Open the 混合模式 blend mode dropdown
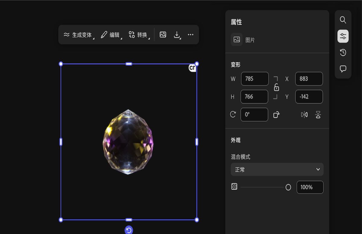Screen dimensions: 362x234 pyautogui.click(x=277, y=169)
